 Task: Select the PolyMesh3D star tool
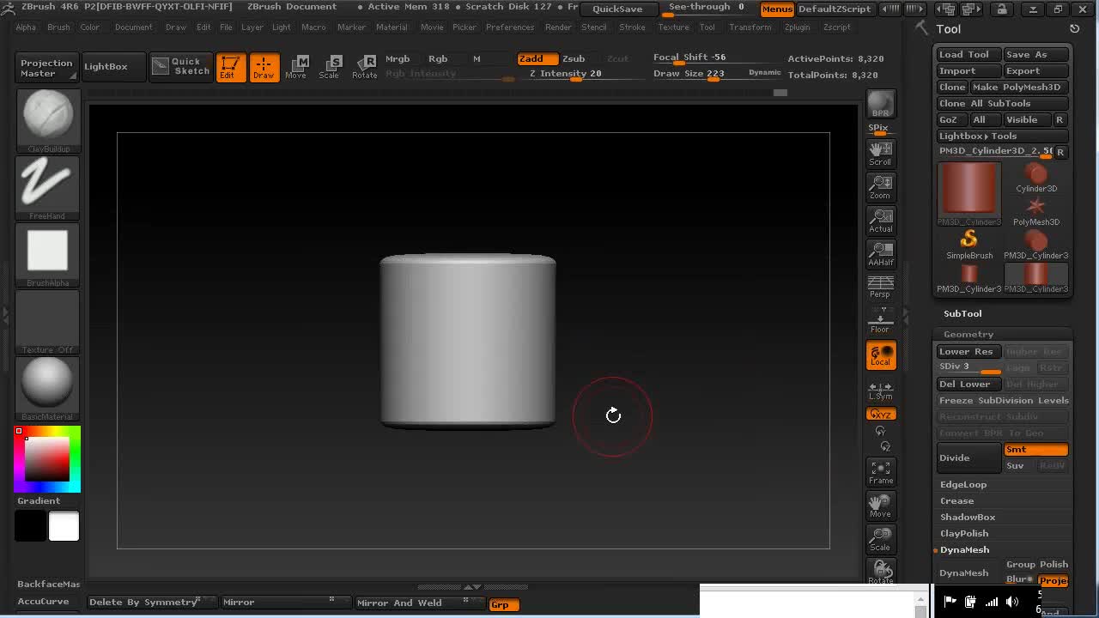(1036, 211)
